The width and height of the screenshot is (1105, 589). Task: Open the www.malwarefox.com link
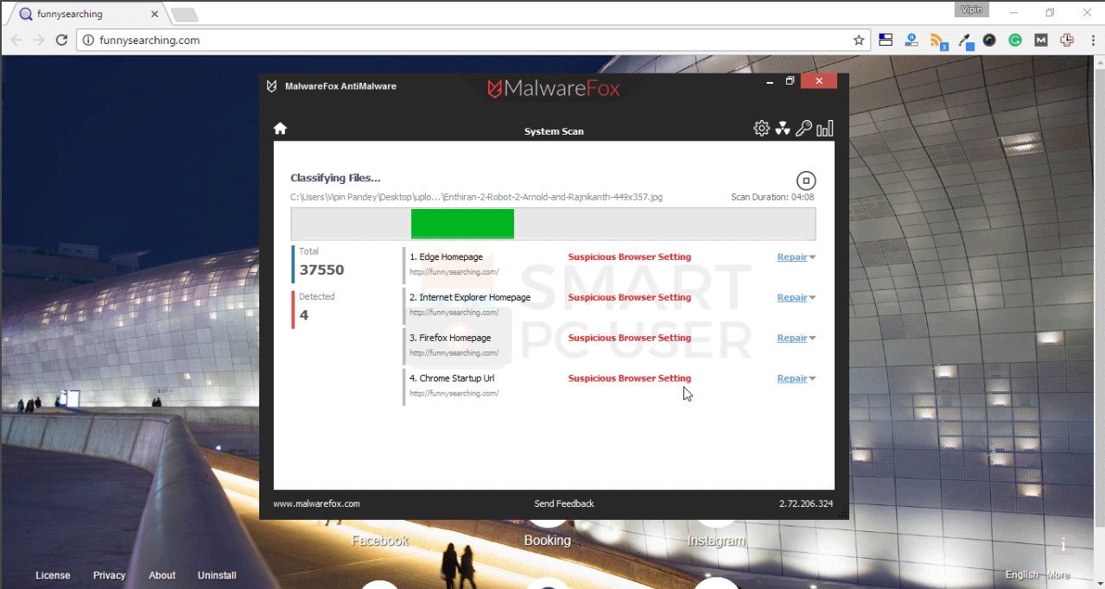316,503
